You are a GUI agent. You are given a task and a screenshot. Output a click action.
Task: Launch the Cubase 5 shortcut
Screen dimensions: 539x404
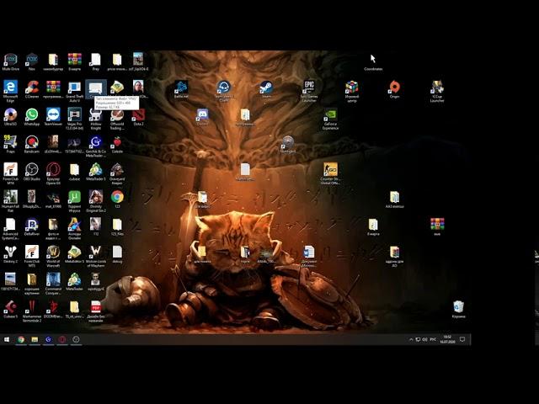10,306
